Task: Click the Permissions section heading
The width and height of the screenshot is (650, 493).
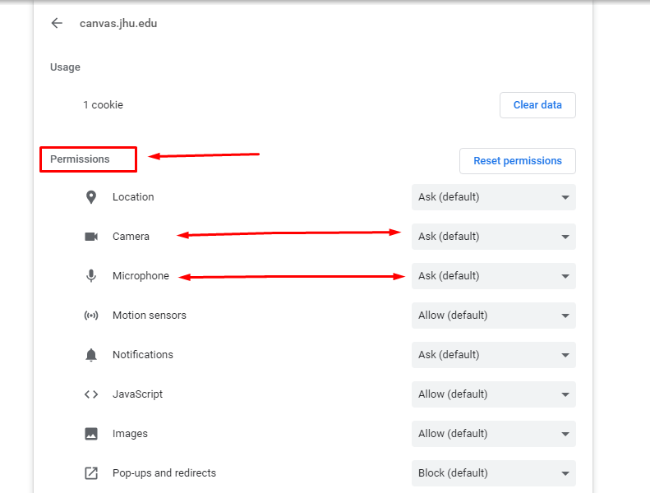Action: 80,159
